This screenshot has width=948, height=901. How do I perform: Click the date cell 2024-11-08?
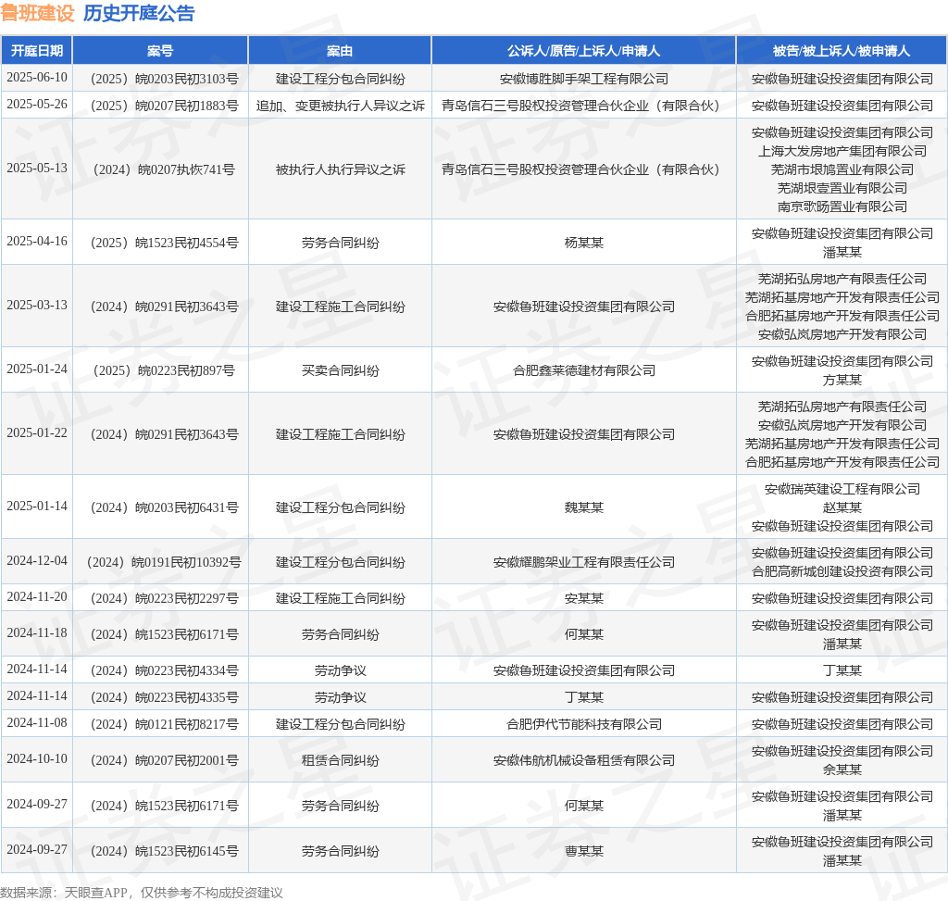[37, 723]
